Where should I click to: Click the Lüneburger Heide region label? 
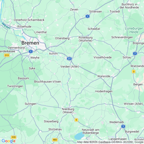[134, 30]
